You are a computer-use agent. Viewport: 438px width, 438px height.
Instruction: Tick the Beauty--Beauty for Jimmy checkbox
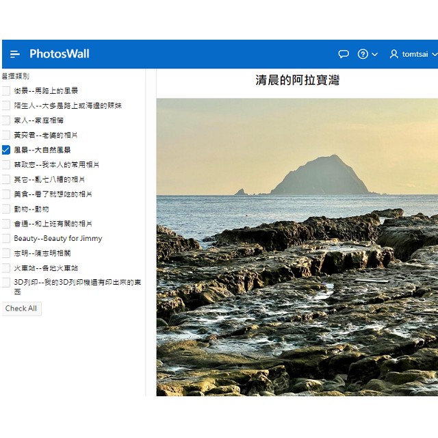[6, 239]
